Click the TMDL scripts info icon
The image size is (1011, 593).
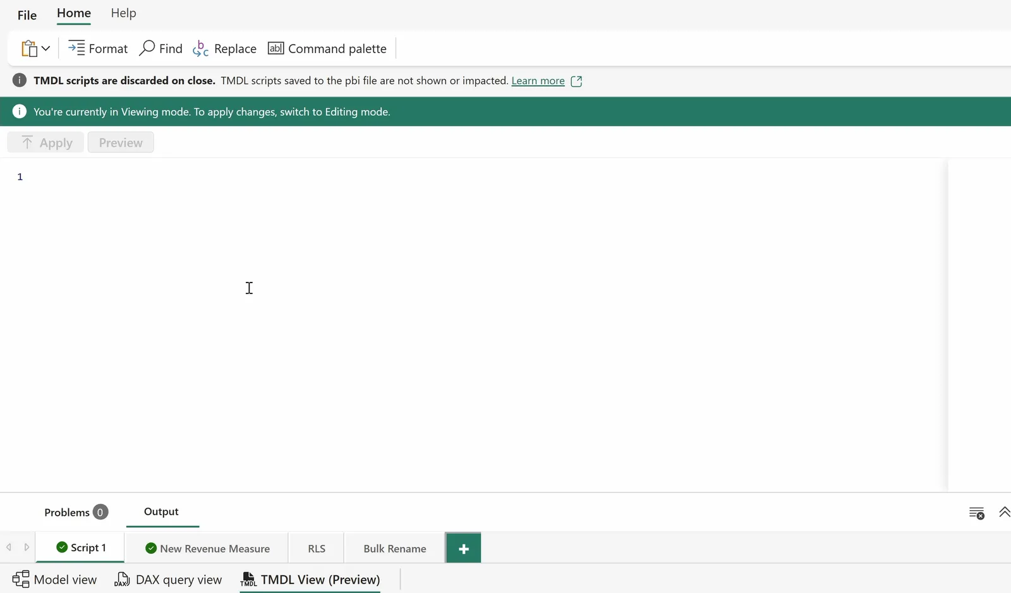click(20, 80)
